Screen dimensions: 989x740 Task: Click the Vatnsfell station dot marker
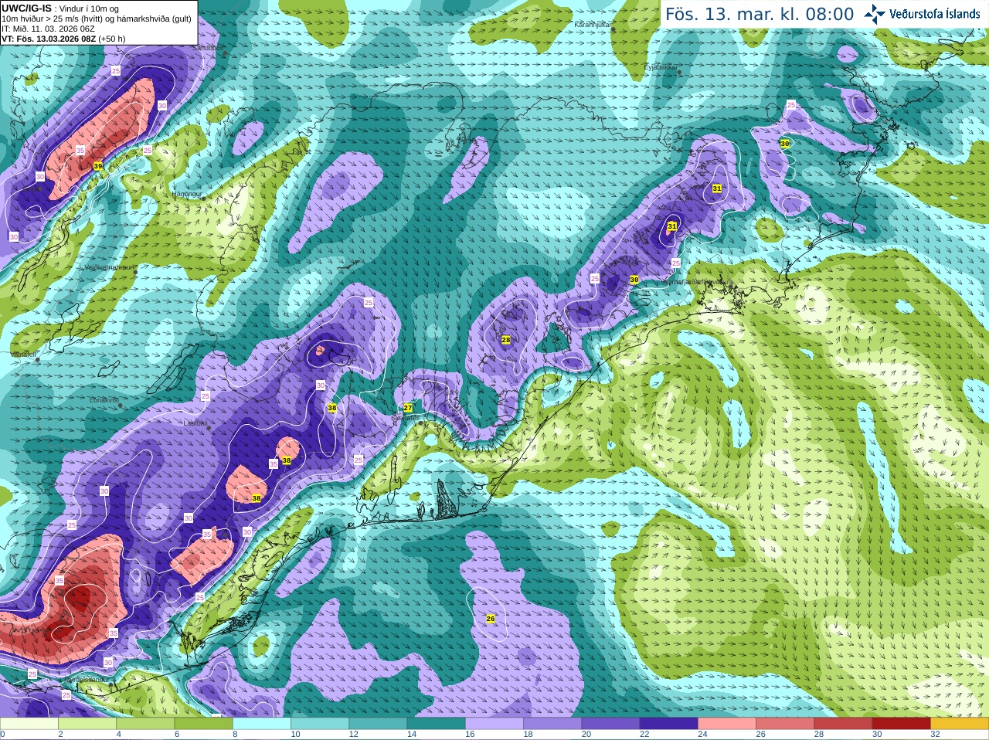click(37, 359)
